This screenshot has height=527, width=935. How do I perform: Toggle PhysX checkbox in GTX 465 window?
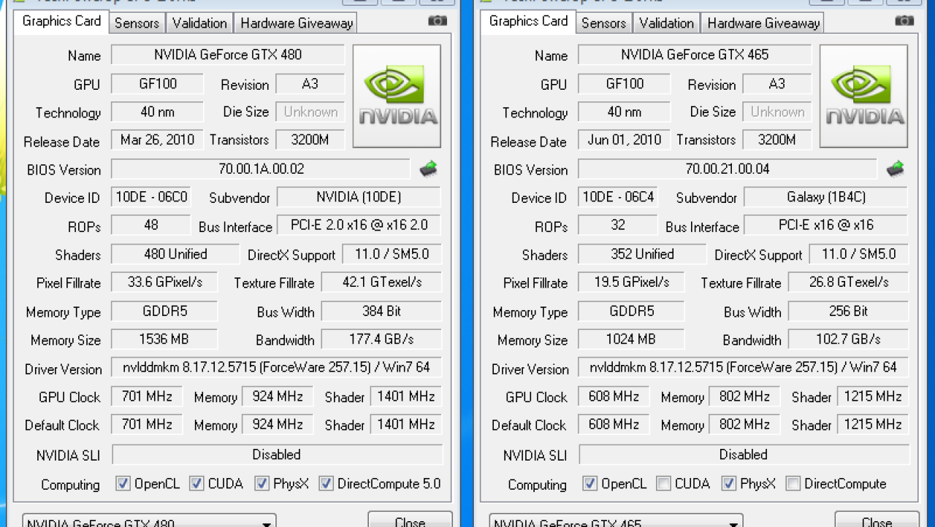728,483
